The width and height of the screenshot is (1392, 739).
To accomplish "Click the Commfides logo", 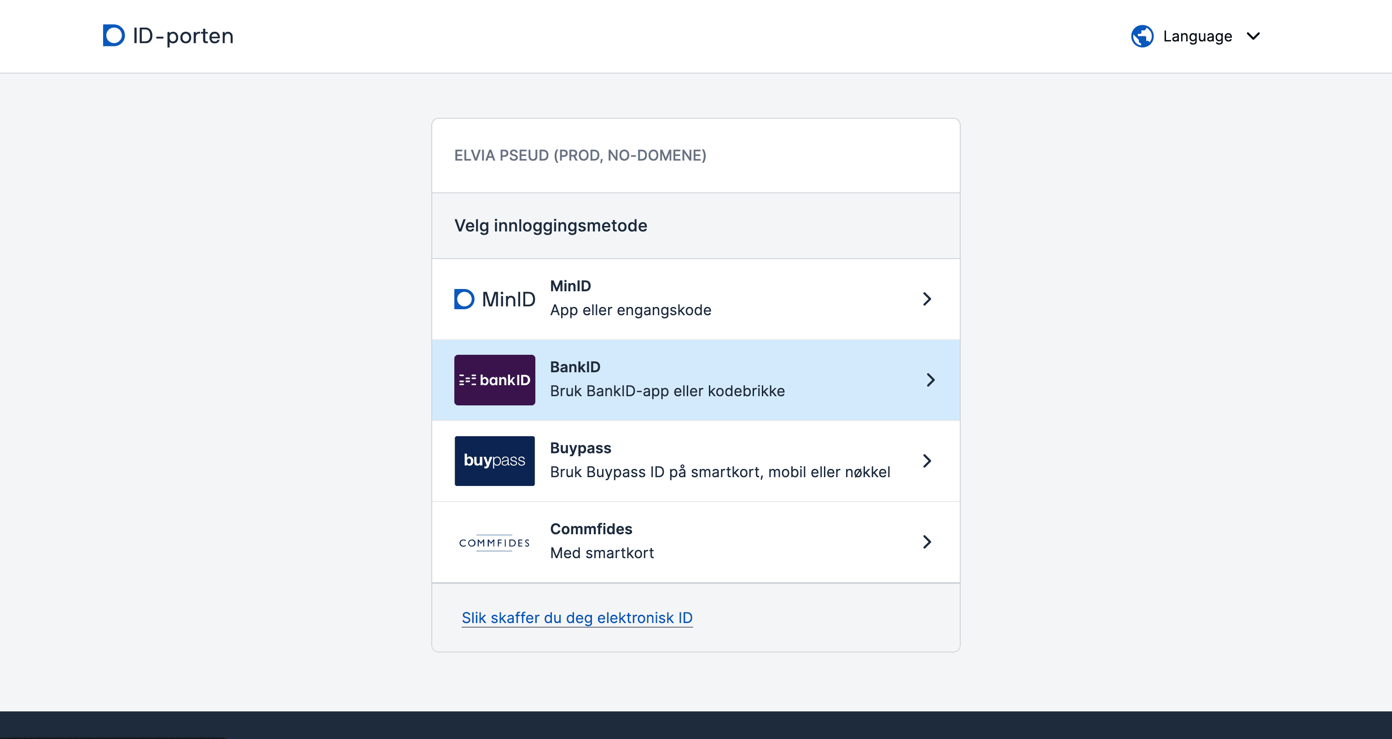I will [x=494, y=542].
